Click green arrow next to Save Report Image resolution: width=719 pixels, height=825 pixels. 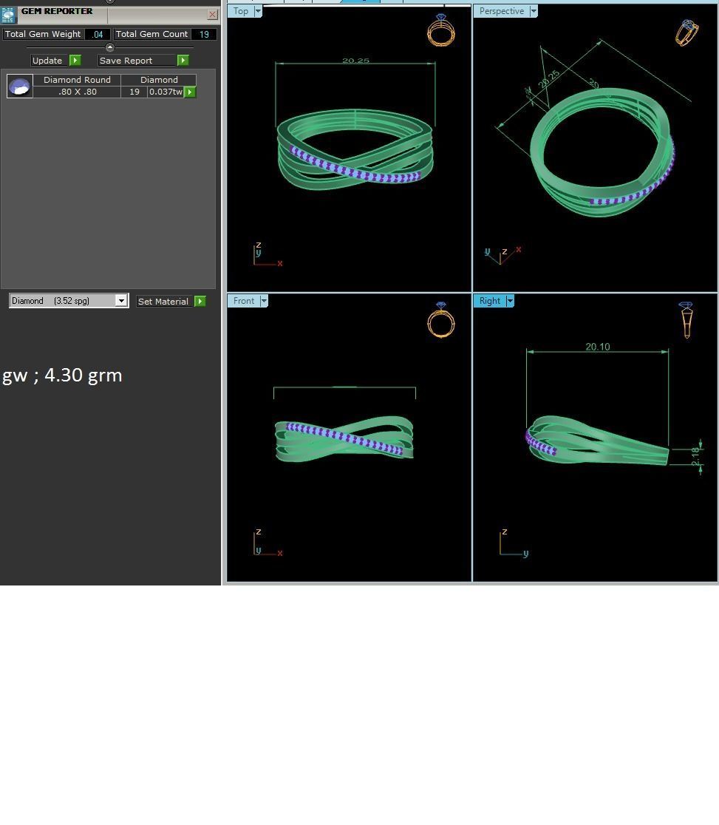point(183,61)
